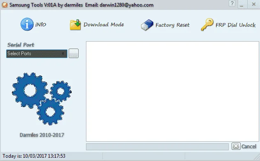Click the FRP Dial Unlock label
The height and width of the screenshot is (161, 260).
(235, 25)
